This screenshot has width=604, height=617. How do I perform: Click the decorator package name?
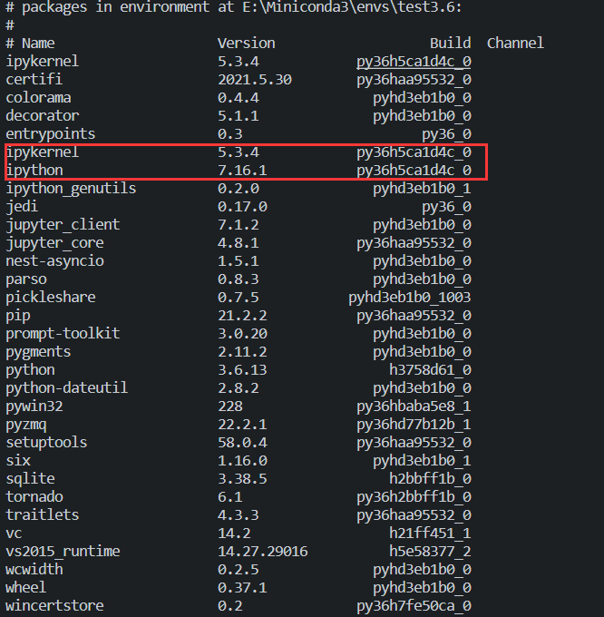[x=42, y=116]
